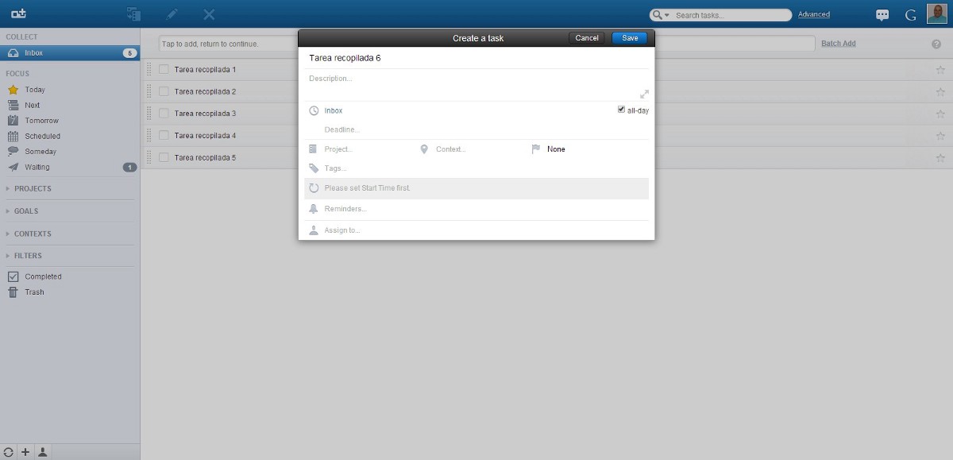Uncheck the all-day checkbox
Screen dimensions: 953x460
tap(621, 110)
